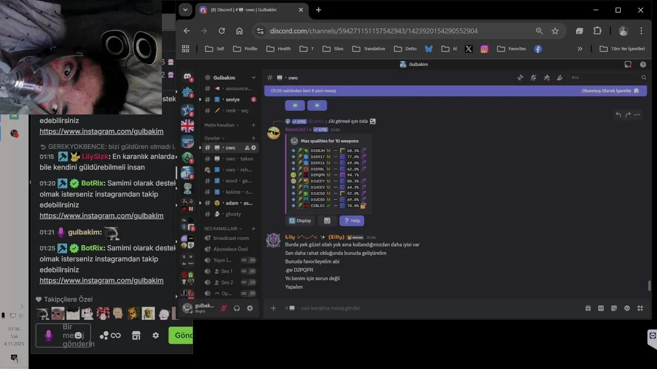Open Discord user settings gear
Screen dimensions: 657x369
tap(250, 308)
